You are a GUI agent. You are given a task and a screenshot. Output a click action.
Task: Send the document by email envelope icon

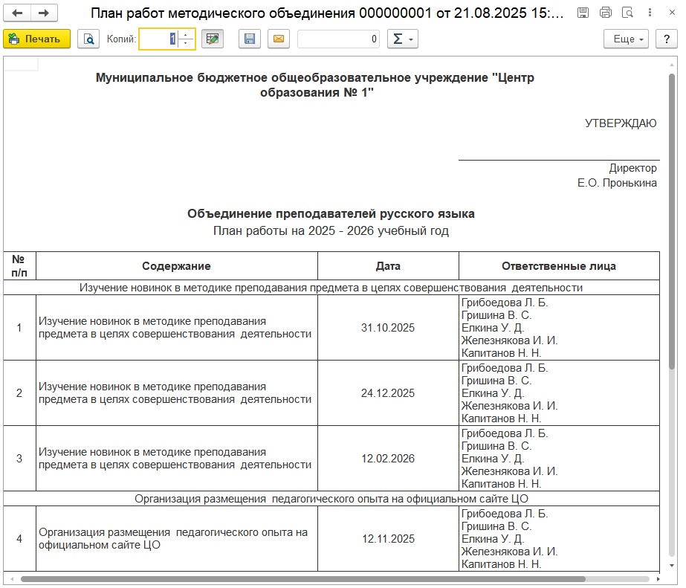tap(279, 39)
